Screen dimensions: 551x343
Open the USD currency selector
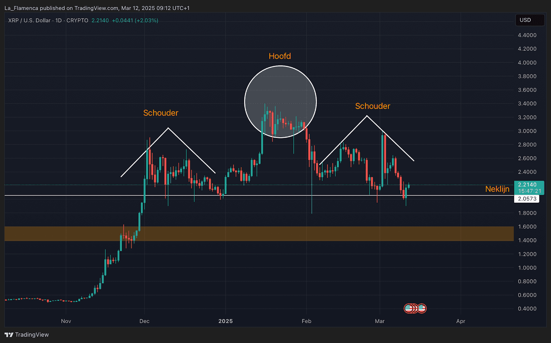pos(530,20)
